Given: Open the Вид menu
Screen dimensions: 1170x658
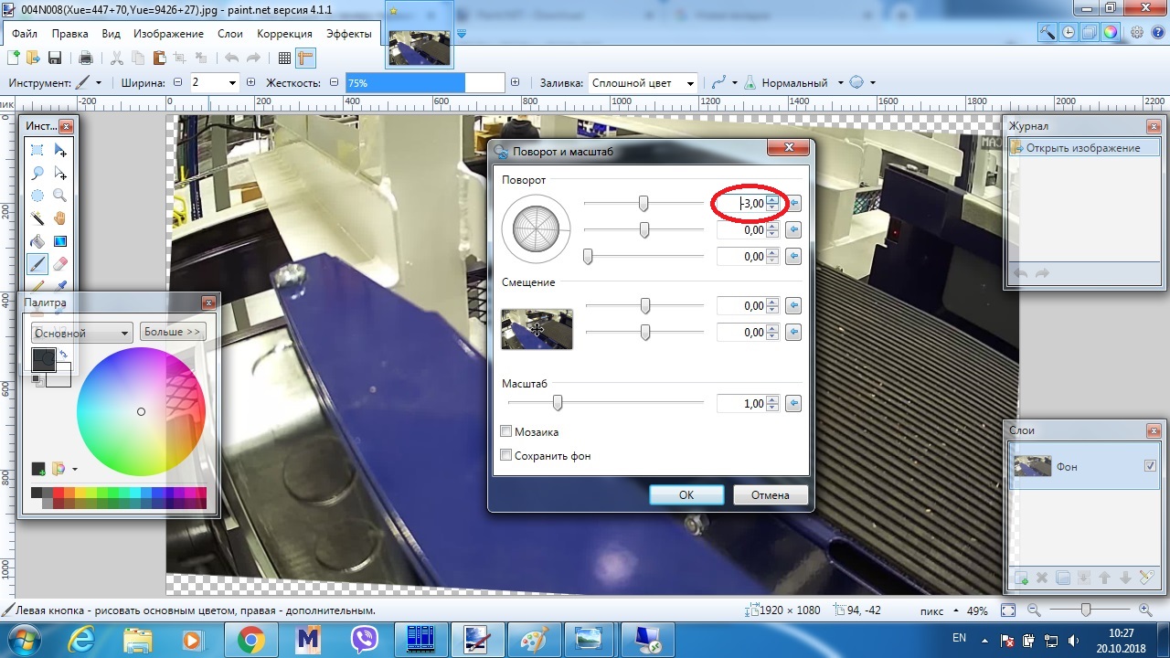Looking at the screenshot, I should coord(111,34).
